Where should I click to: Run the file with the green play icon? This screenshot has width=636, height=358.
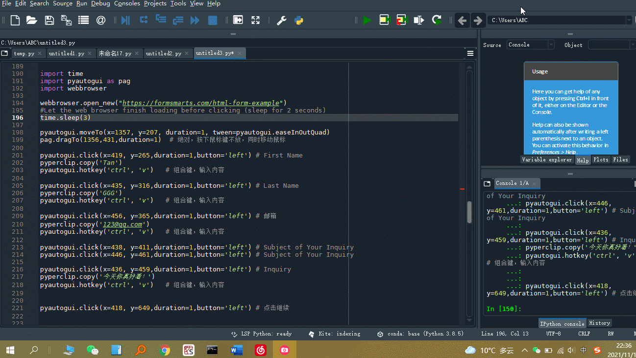367,20
